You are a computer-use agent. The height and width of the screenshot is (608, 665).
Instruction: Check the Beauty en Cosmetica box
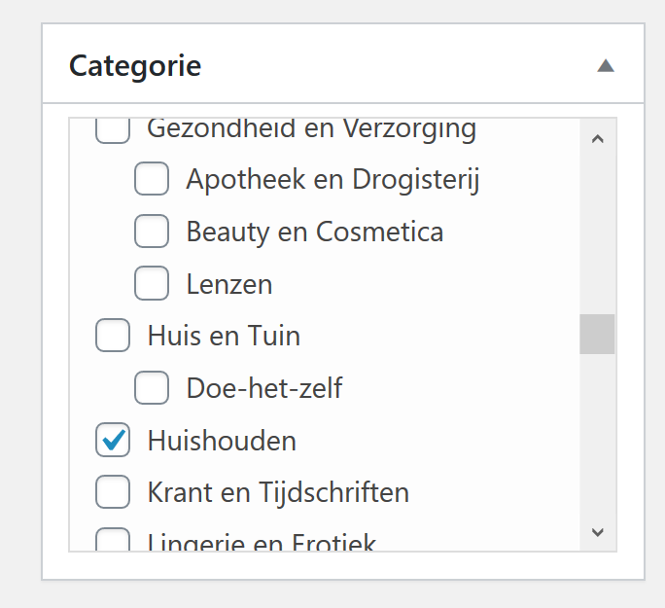pos(152,232)
